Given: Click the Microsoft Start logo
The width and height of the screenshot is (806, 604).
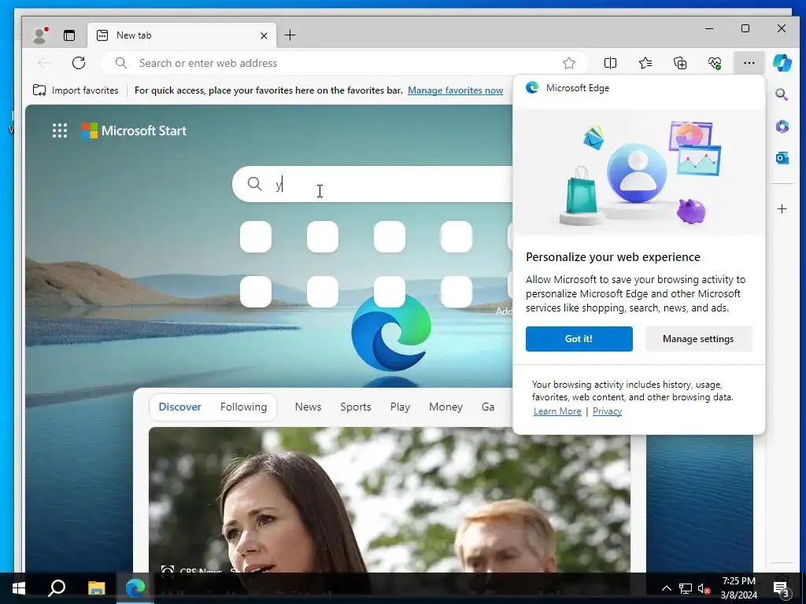Looking at the screenshot, I should (134, 131).
